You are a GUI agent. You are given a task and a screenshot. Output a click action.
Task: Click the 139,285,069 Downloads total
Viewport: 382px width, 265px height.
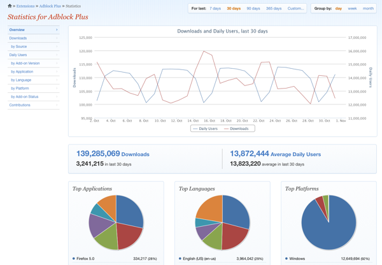pos(113,154)
